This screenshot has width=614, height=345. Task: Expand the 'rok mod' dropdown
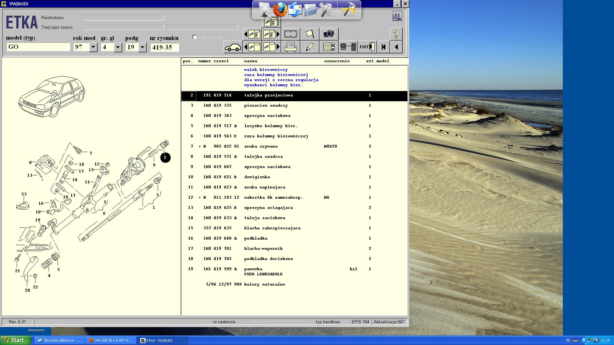tap(93, 47)
